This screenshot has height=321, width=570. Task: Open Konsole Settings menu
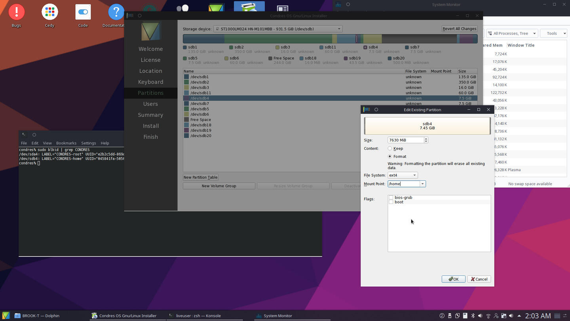click(x=88, y=143)
